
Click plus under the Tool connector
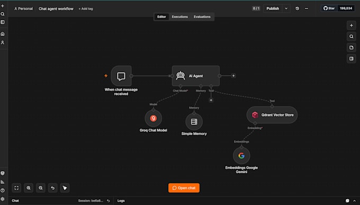(x=211, y=100)
